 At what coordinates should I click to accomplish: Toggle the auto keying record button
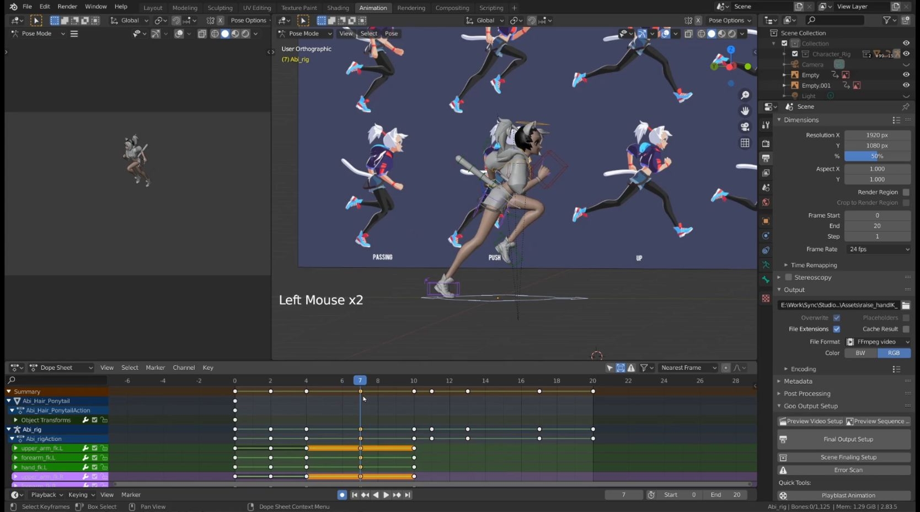[342, 495]
